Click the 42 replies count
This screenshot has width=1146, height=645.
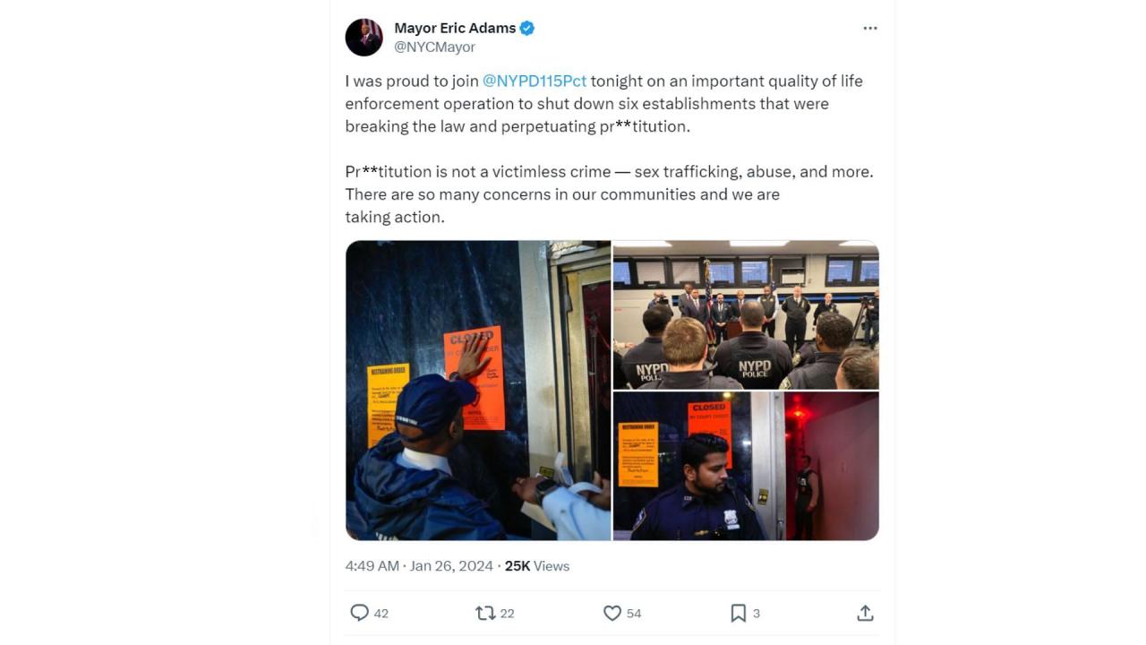381,613
